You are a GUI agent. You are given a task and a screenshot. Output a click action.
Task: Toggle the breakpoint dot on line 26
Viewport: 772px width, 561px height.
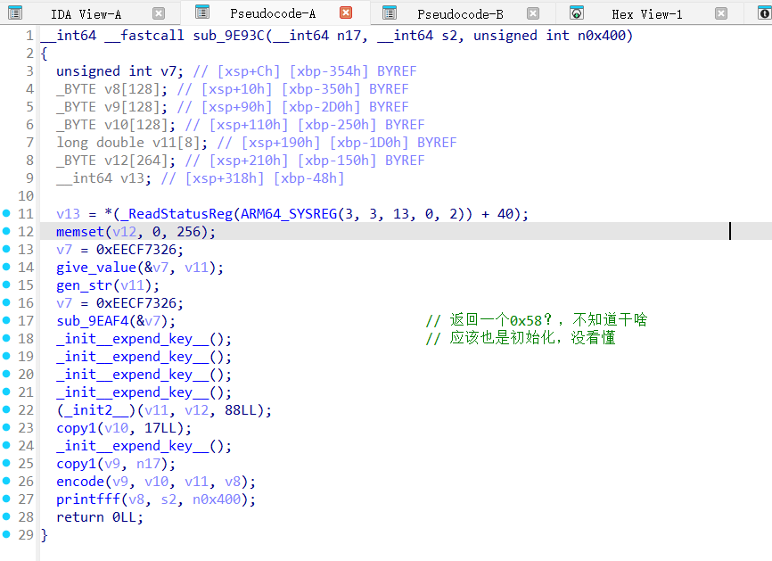tap(6, 481)
